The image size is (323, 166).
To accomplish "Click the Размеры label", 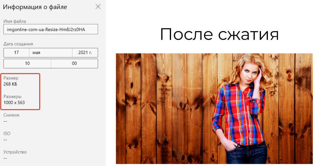I will tap(12, 97).
